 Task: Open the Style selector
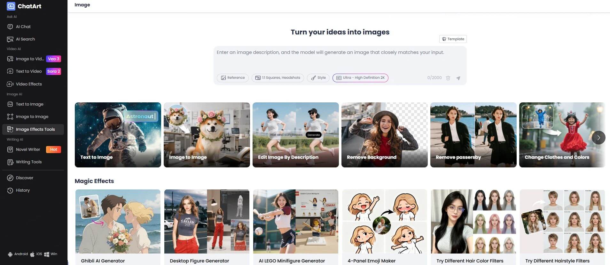tap(318, 78)
